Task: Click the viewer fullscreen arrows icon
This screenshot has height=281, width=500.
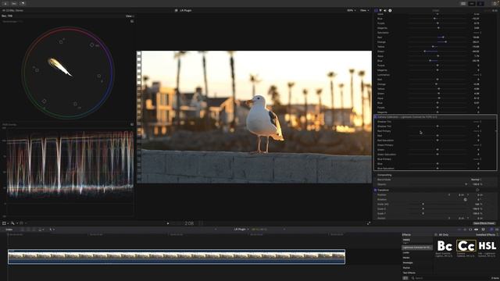Action: (x=369, y=223)
